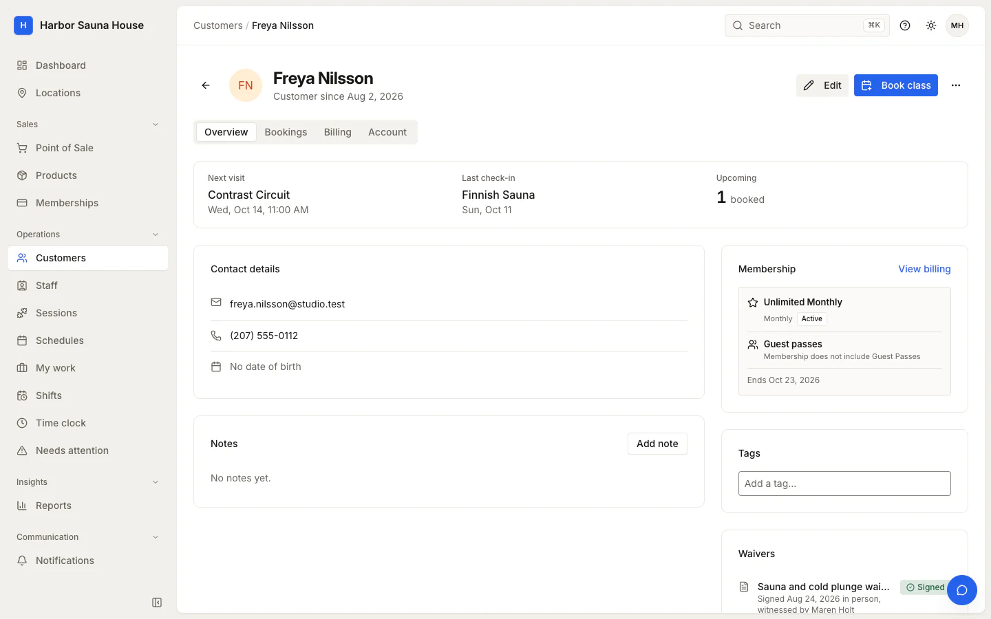Click the phone icon in Contact details
Screen dimensions: 991x619
tap(216, 336)
